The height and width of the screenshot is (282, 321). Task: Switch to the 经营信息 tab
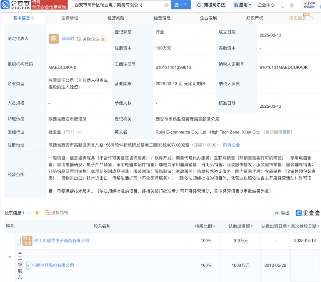coord(162,18)
